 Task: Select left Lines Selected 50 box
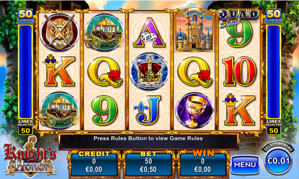[x=26, y=131]
